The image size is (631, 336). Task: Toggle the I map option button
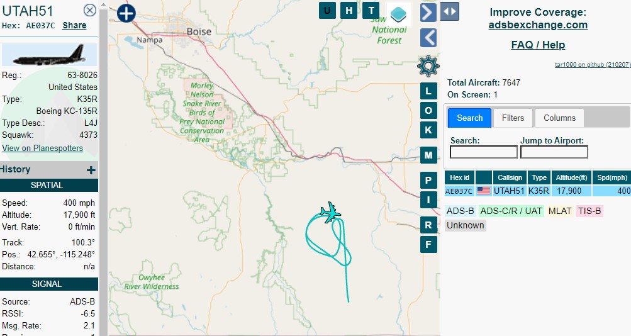tap(428, 199)
